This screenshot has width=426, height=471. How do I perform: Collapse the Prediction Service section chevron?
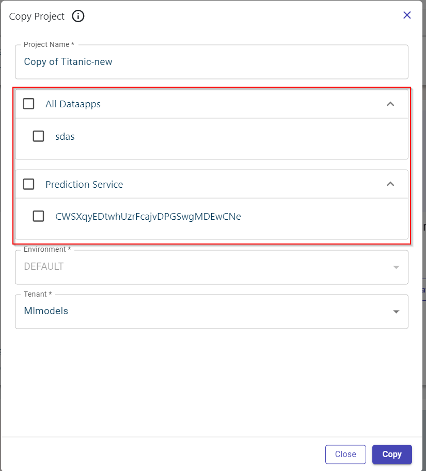pyautogui.click(x=390, y=184)
